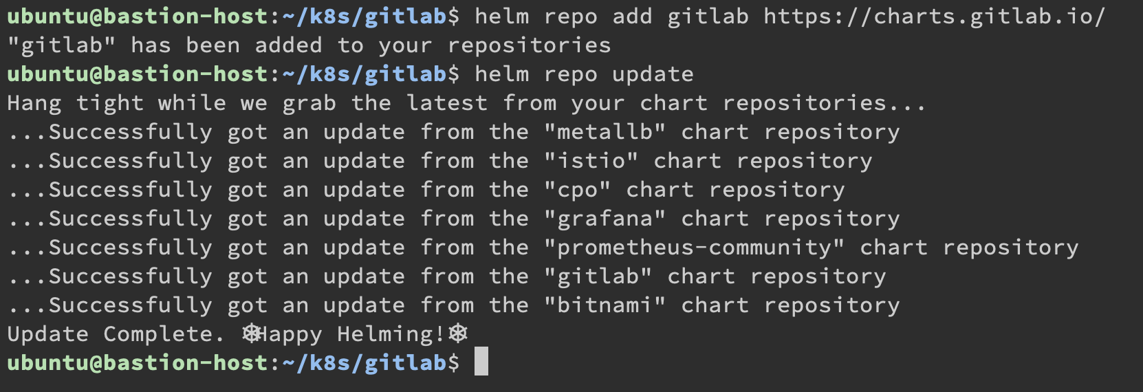Click the block cursor at the last prompt
The image size is (1143, 392).
pyautogui.click(x=481, y=362)
